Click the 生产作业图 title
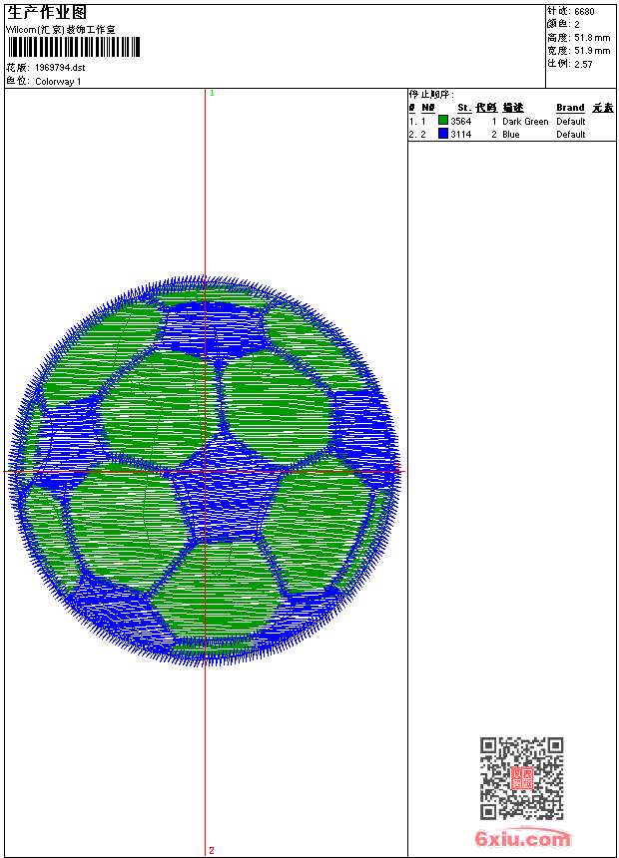The image size is (619, 858). (x=47, y=12)
